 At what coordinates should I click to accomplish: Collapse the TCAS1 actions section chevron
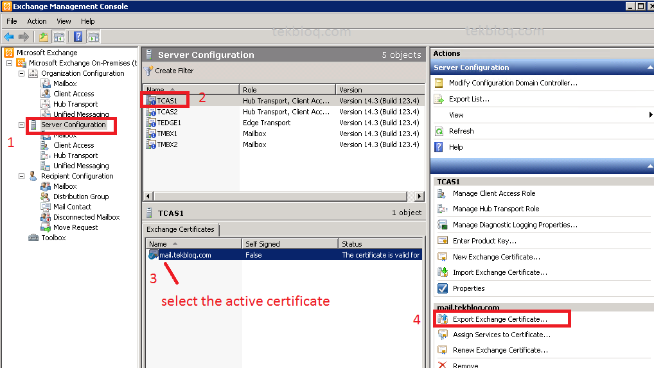point(650,166)
